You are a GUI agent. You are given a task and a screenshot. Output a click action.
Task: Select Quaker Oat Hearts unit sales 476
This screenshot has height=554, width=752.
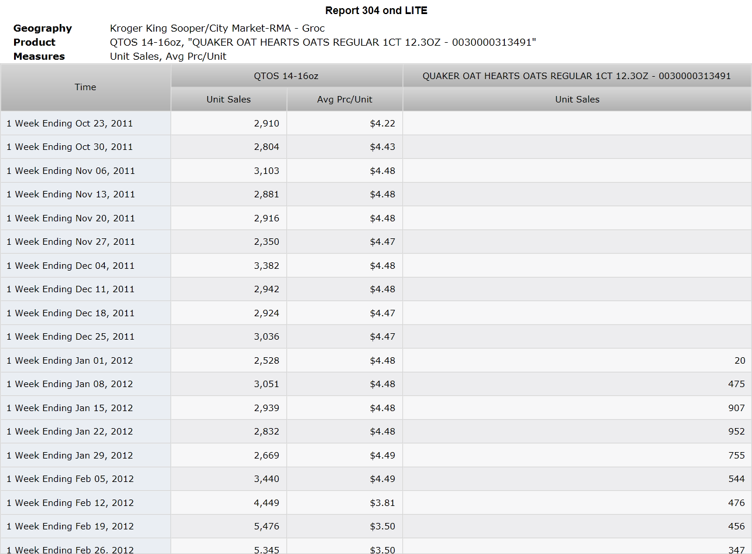(737, 503)
